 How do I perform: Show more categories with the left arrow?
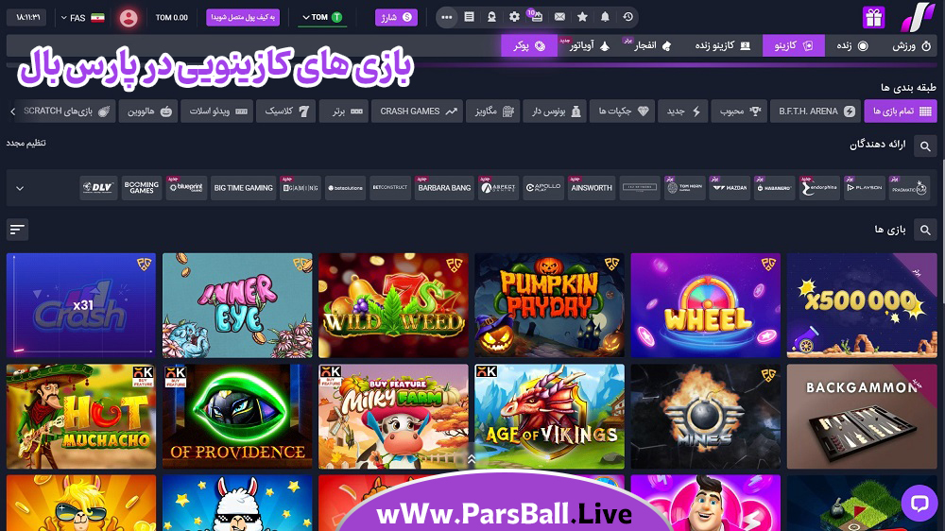tap(12, 111)
